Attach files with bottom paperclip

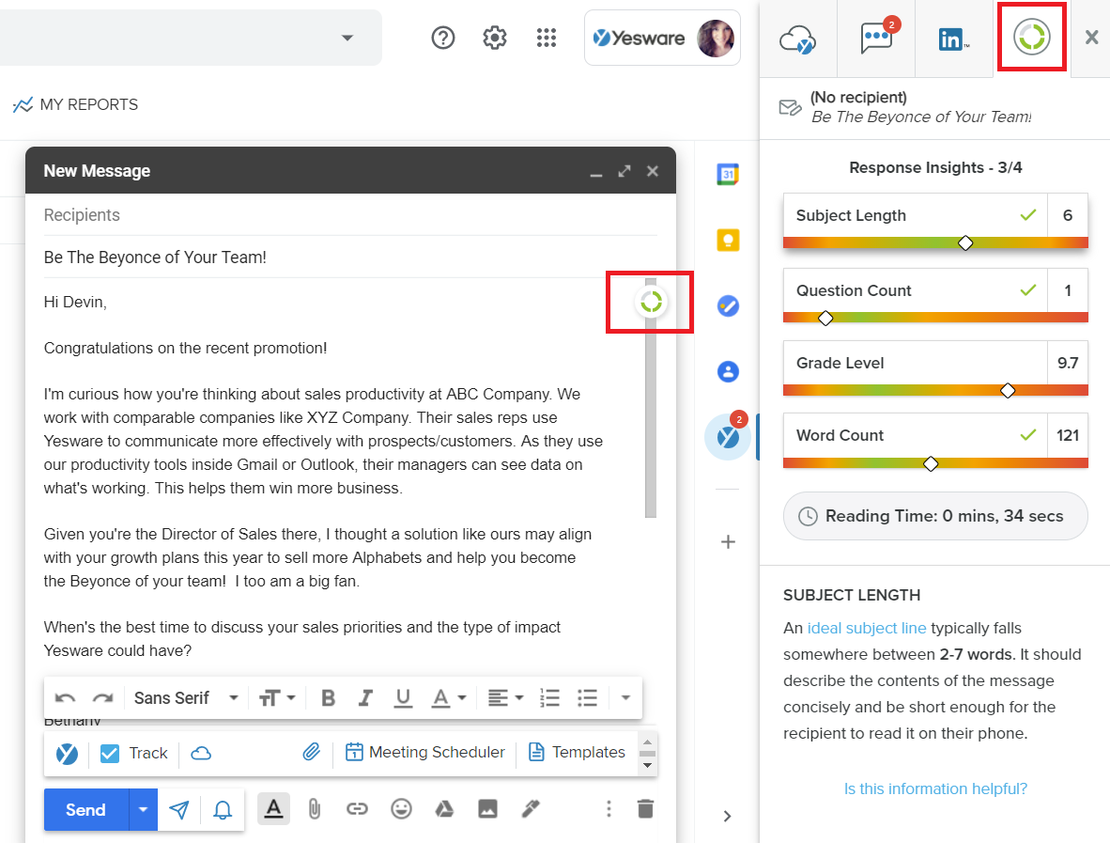[x=315, y=809]
